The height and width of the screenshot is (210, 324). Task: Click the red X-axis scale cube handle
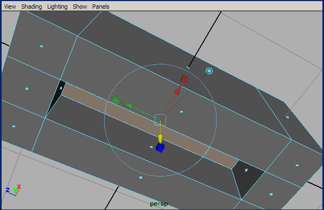(x=184, y=80)
